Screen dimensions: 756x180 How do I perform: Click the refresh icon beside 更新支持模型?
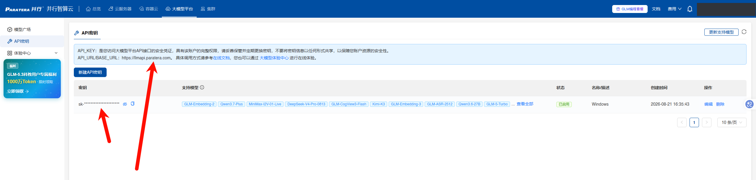pyautogui.click(x=744, y=32)
